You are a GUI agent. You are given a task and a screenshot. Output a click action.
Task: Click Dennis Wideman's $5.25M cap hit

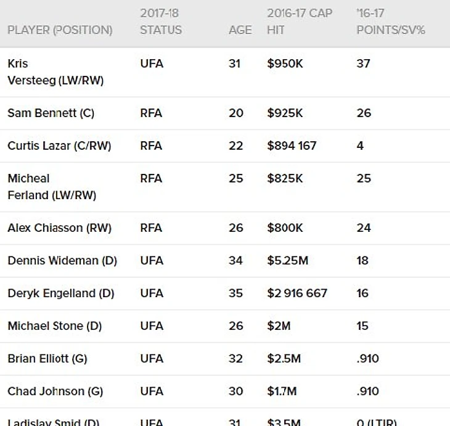coord(287,260)
